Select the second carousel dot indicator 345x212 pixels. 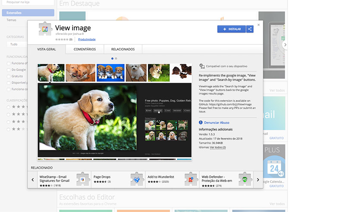tap(116, 59)
